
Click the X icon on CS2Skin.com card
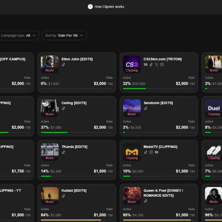tap(156, 65)
